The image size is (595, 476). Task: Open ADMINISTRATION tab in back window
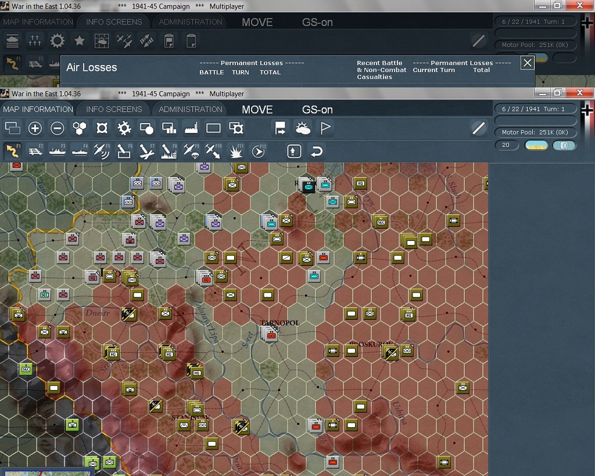point(191,22)
